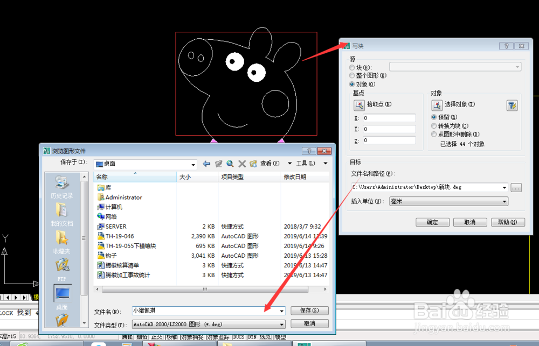The width and height of the screenshot is (539, 346).
Task: Select the 腾徽核算清单 shortcut
Action: coord(118,265)
